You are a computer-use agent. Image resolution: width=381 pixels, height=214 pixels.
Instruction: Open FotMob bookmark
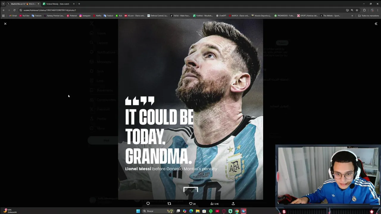click(x=203, y=16)
